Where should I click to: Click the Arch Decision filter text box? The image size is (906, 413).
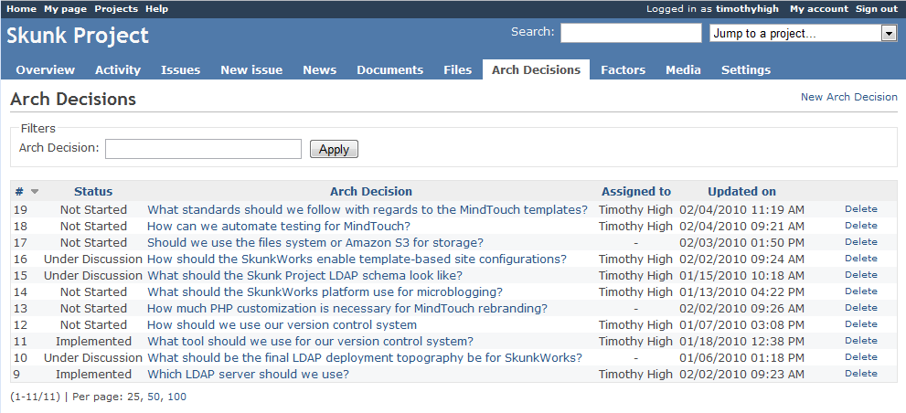click(x=203, y=148)
